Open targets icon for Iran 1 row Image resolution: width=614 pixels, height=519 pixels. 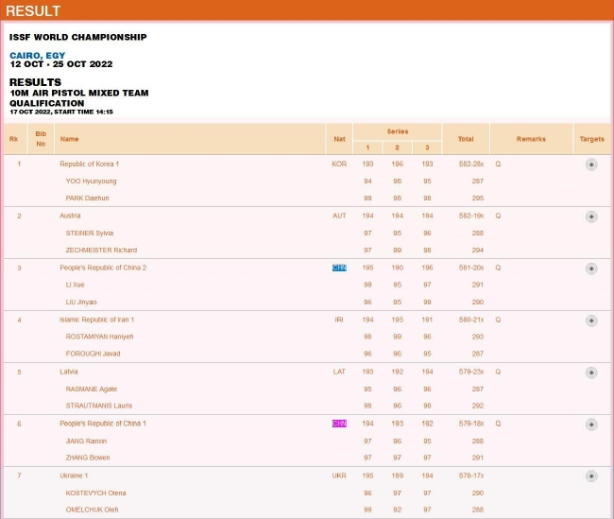coord(591,320)
